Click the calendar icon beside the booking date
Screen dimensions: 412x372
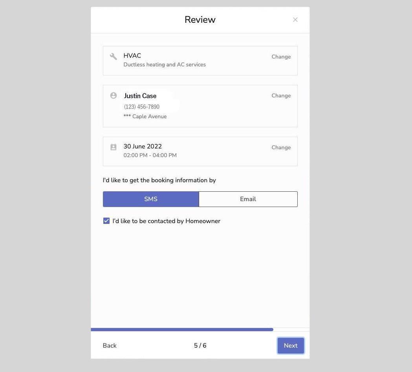coord(113,147)
